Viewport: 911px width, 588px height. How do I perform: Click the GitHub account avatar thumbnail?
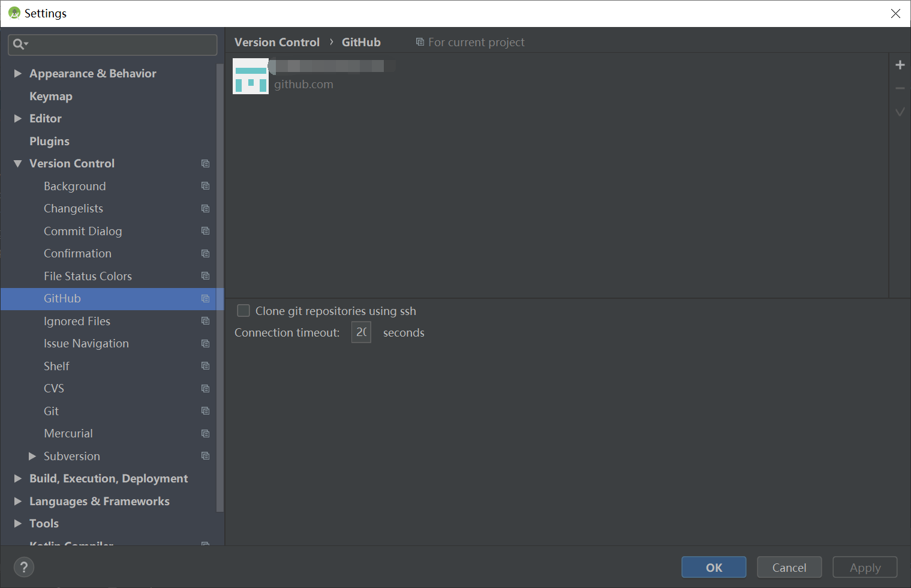pos(251,76)
